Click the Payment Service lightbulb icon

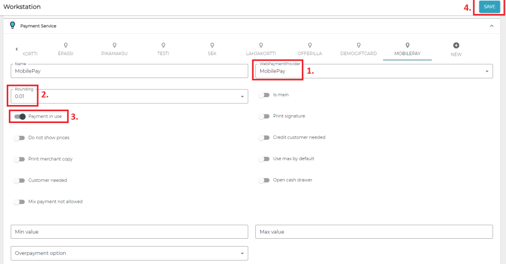coord(12,25)
